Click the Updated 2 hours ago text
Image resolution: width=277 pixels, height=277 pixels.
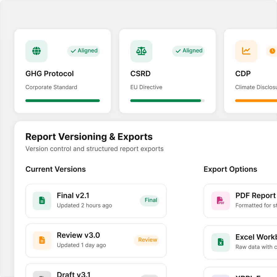tap(84, 206)
